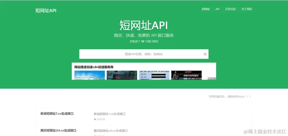Screen dimensions: 288x136
Task: Click the 新浪短网址T.cn生成接口 description text
Action: pos(110,114)
